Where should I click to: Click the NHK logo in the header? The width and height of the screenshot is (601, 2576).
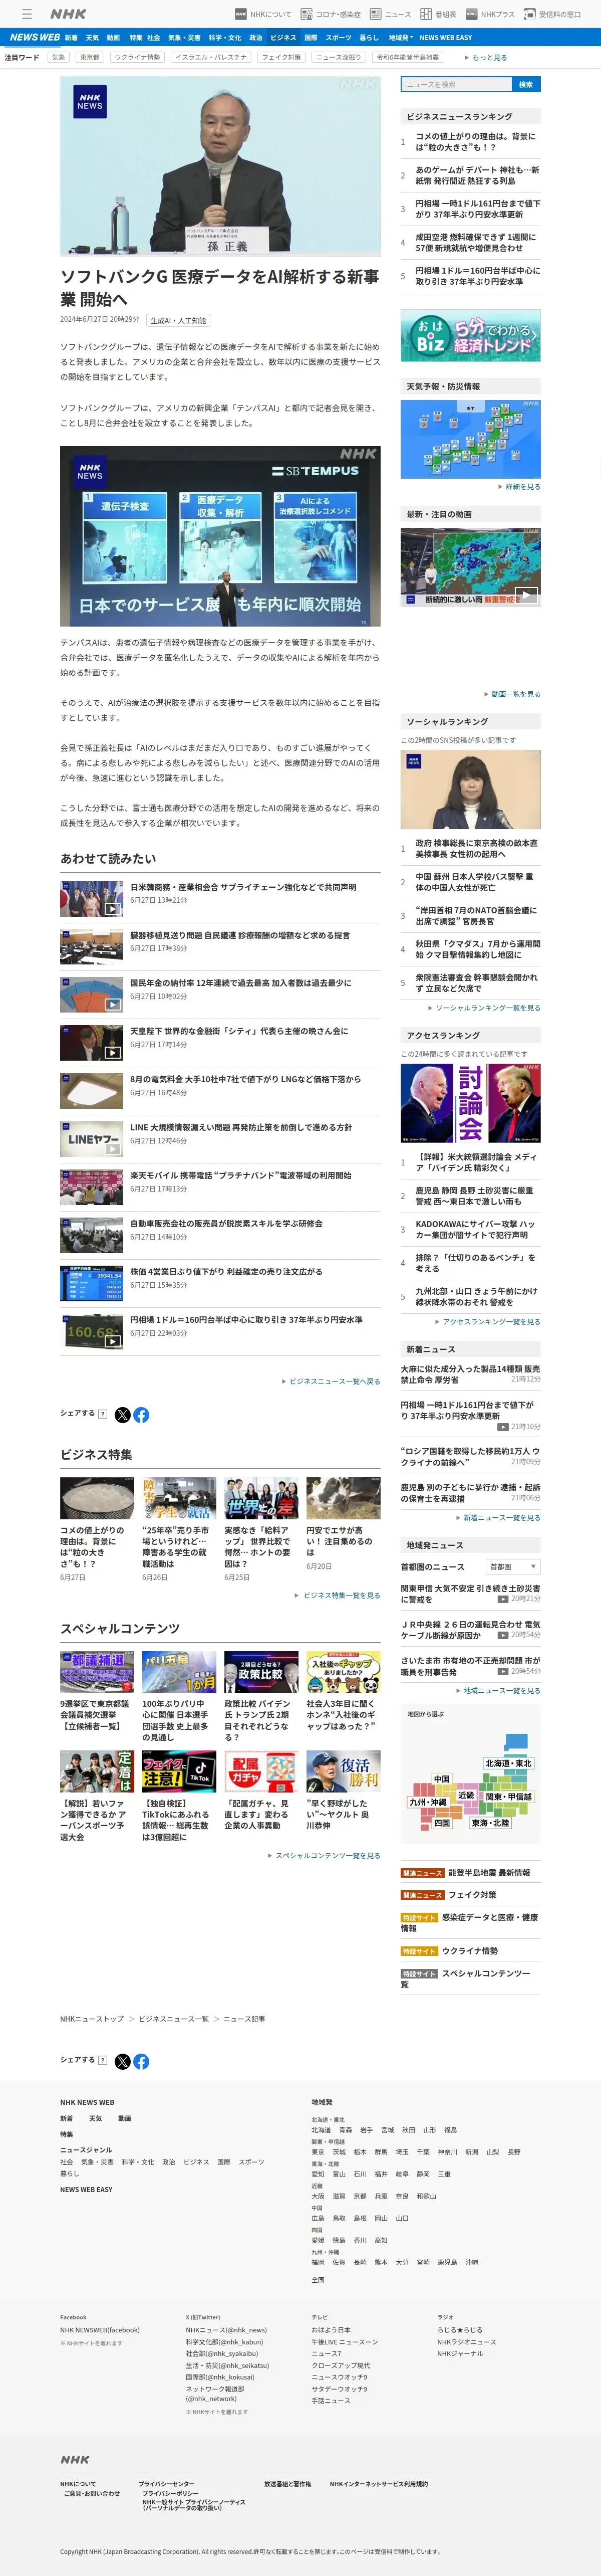pos(68,14)
